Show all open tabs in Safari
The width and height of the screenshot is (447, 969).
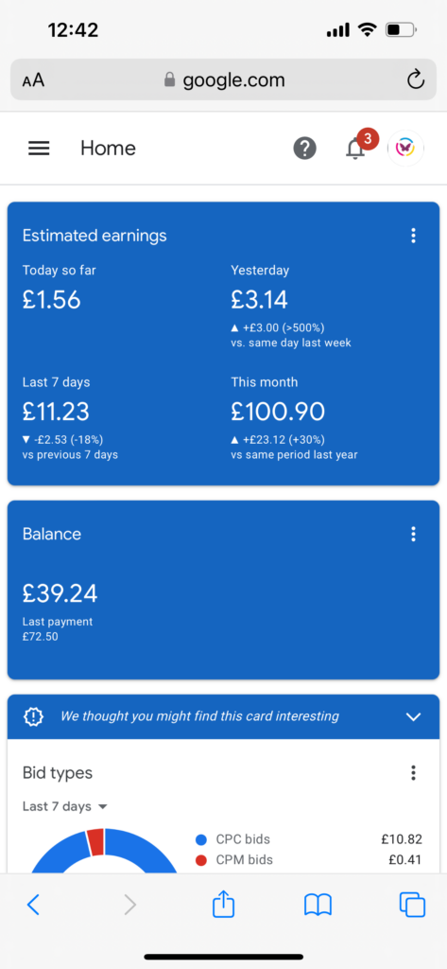pos(412,905)
